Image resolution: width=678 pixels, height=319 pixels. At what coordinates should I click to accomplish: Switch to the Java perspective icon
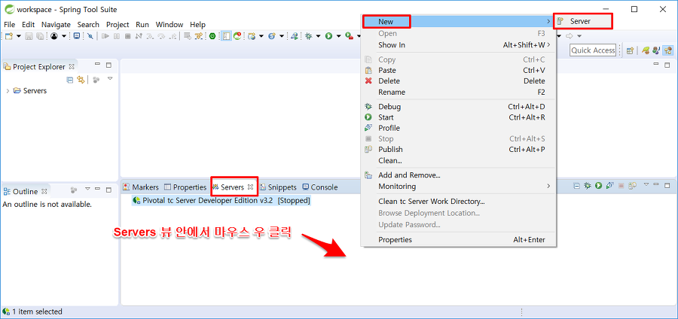[x=656, y=50]
